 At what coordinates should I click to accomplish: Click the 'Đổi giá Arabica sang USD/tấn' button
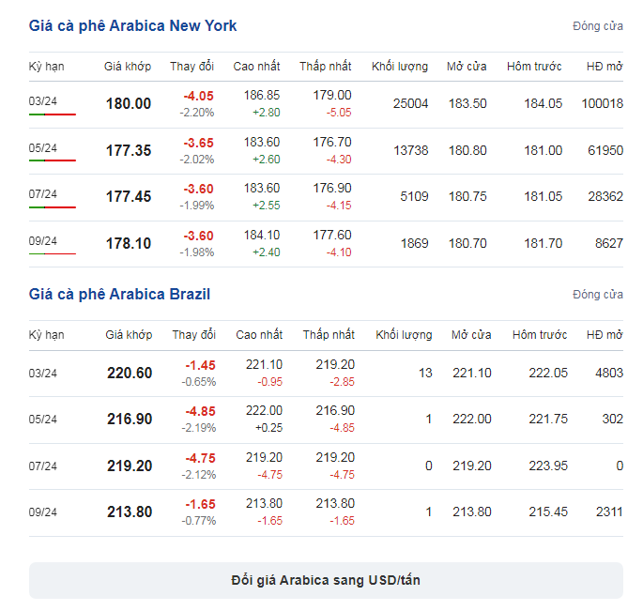(x=326, y=580)
